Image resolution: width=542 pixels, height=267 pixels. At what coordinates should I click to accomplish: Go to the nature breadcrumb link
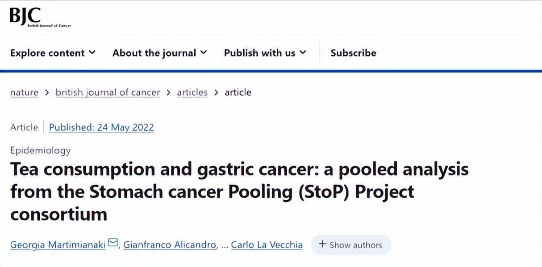(x=24, y=93)
